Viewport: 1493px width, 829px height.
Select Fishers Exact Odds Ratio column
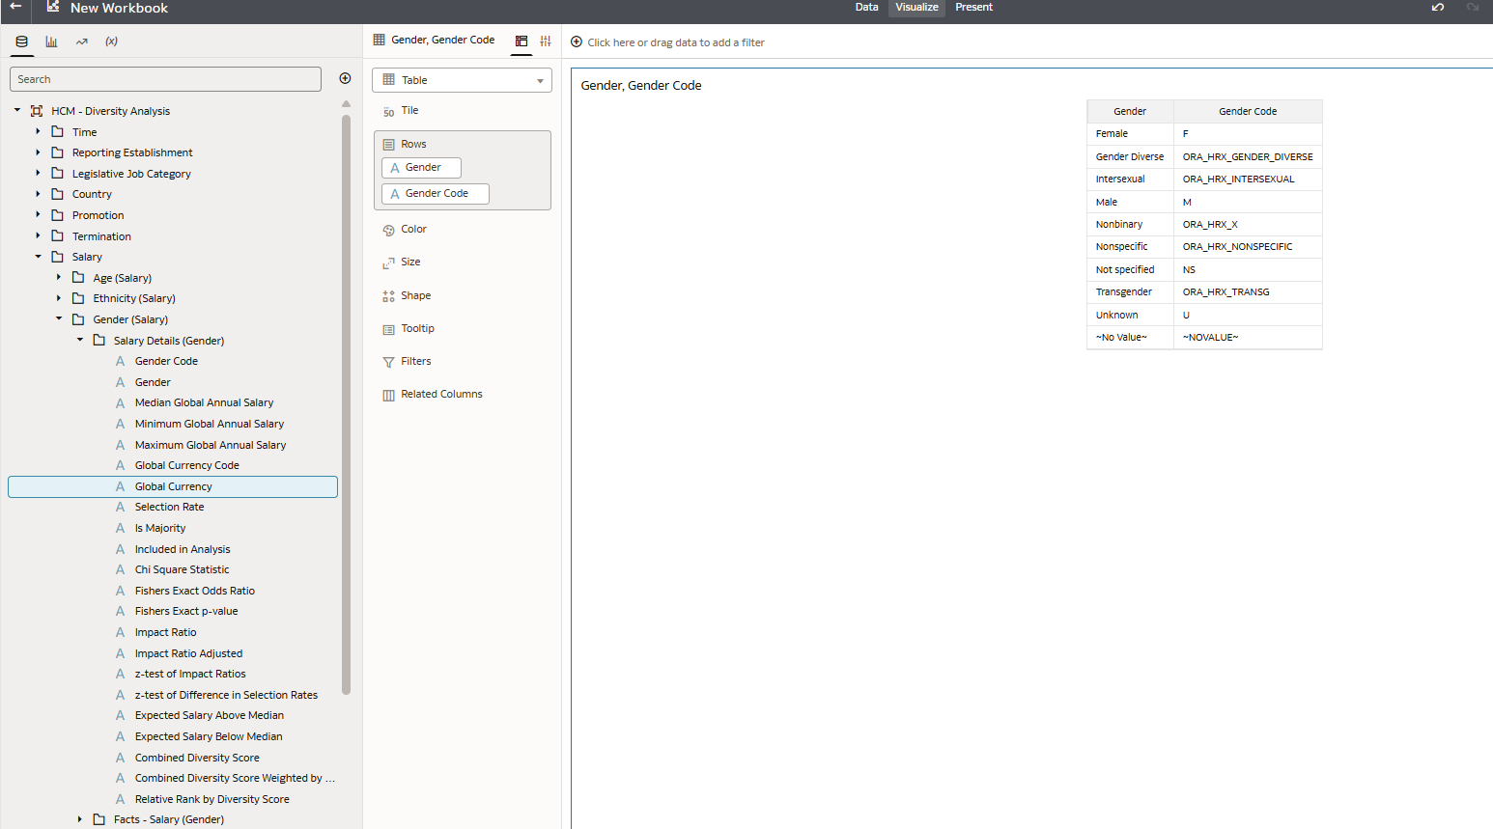pyautogui.click(x=195, y=591)
